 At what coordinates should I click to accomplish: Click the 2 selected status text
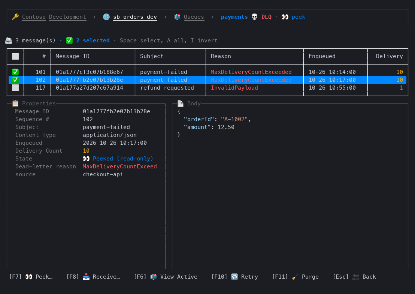click(93, 40)
